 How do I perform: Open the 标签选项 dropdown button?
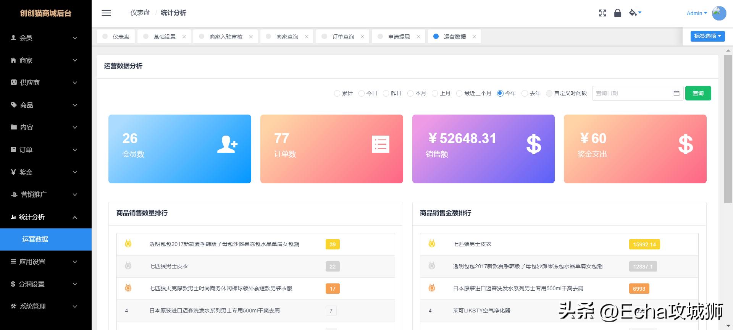(707, 36)
